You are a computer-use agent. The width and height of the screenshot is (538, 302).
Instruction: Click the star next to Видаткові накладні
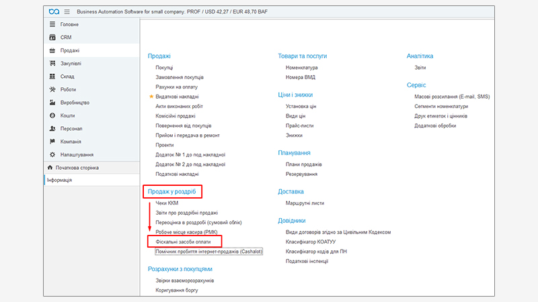click(151, 97)
